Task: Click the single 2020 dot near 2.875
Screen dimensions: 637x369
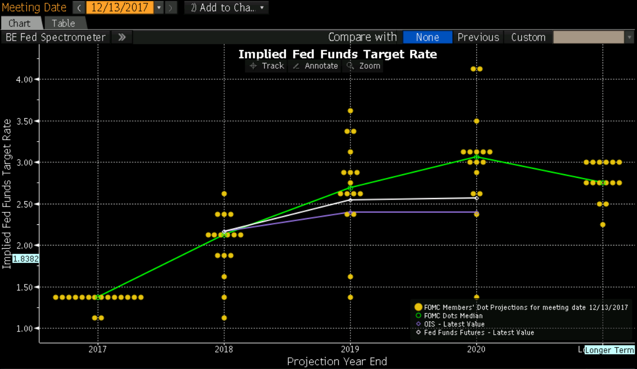Action: 476,173
